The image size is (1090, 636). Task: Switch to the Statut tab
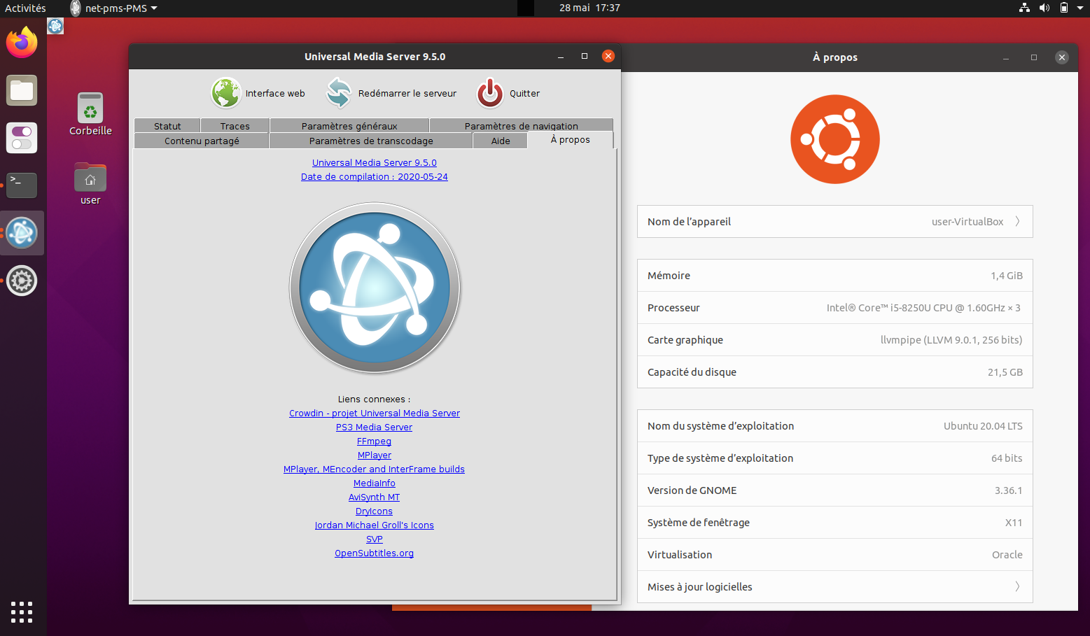[167, 126]
